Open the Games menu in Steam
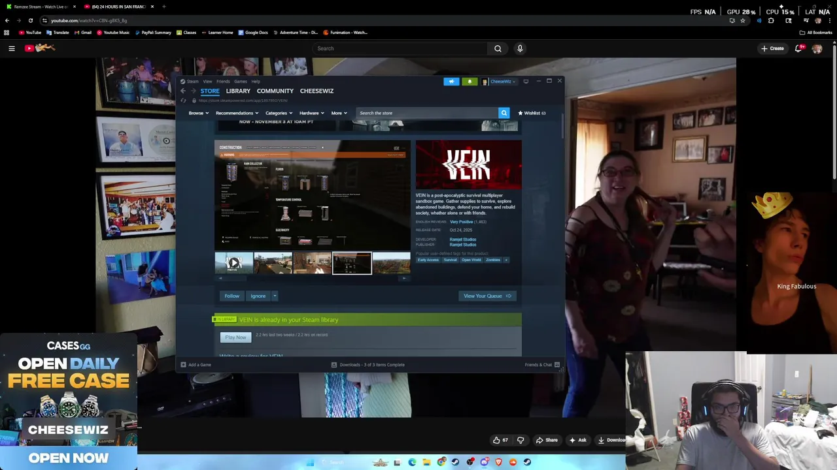 pos(241,82)
